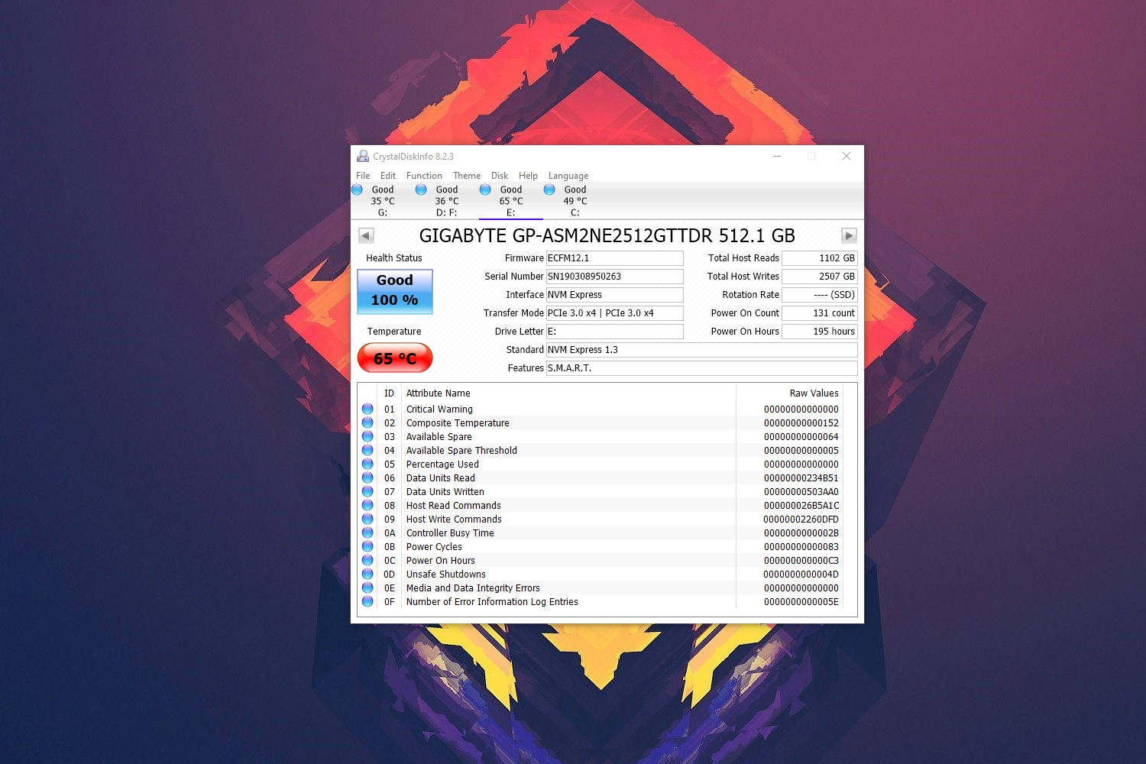Click status orb for Composite Temperature
Image resolution: width=1146 pixels, height=764 pixels.
[367, 422]
